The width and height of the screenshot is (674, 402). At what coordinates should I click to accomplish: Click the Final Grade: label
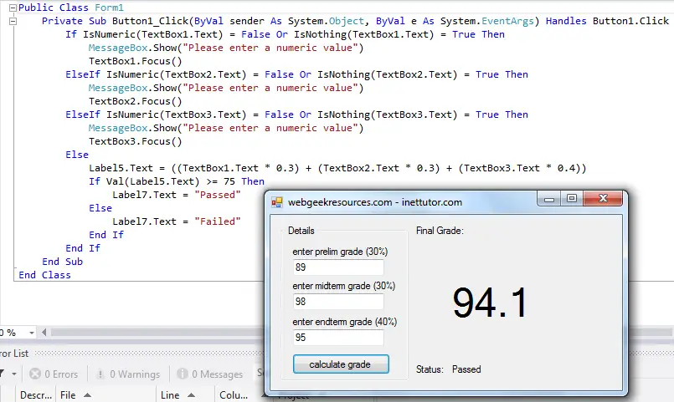click(440, 231)
